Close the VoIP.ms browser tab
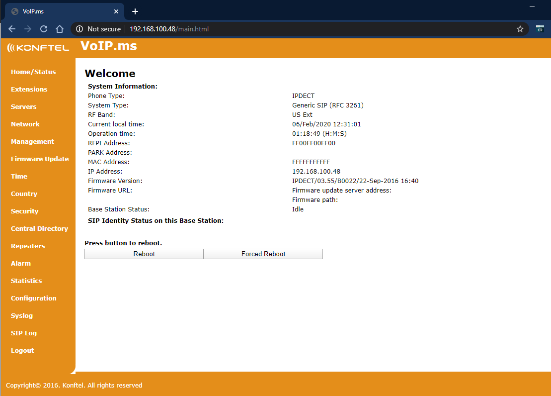 click(x=116, y=11)
